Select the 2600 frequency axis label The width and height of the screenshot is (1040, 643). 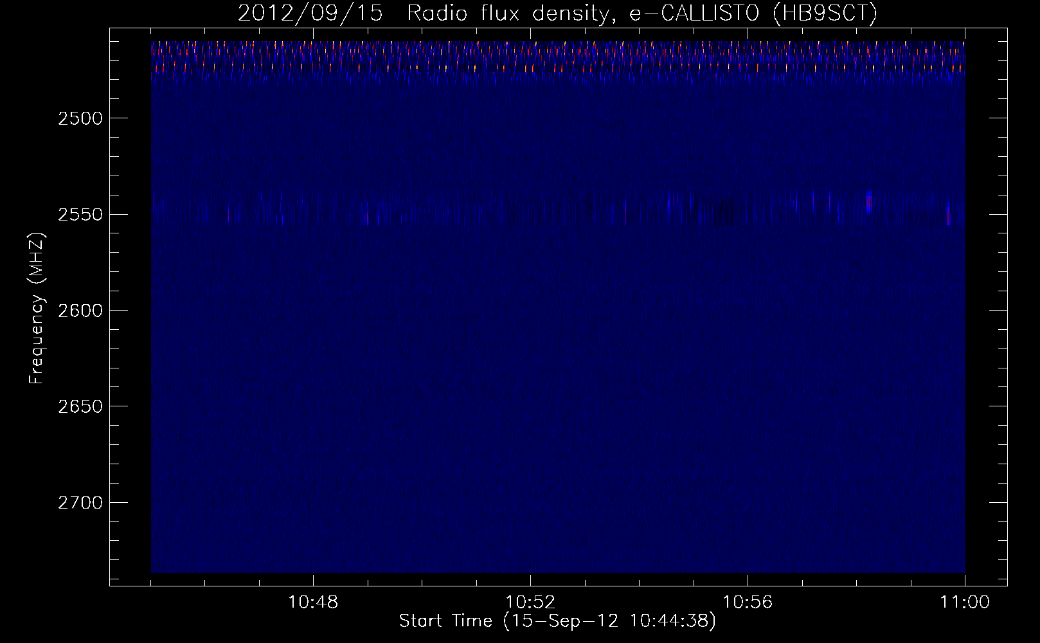(80, 310)
